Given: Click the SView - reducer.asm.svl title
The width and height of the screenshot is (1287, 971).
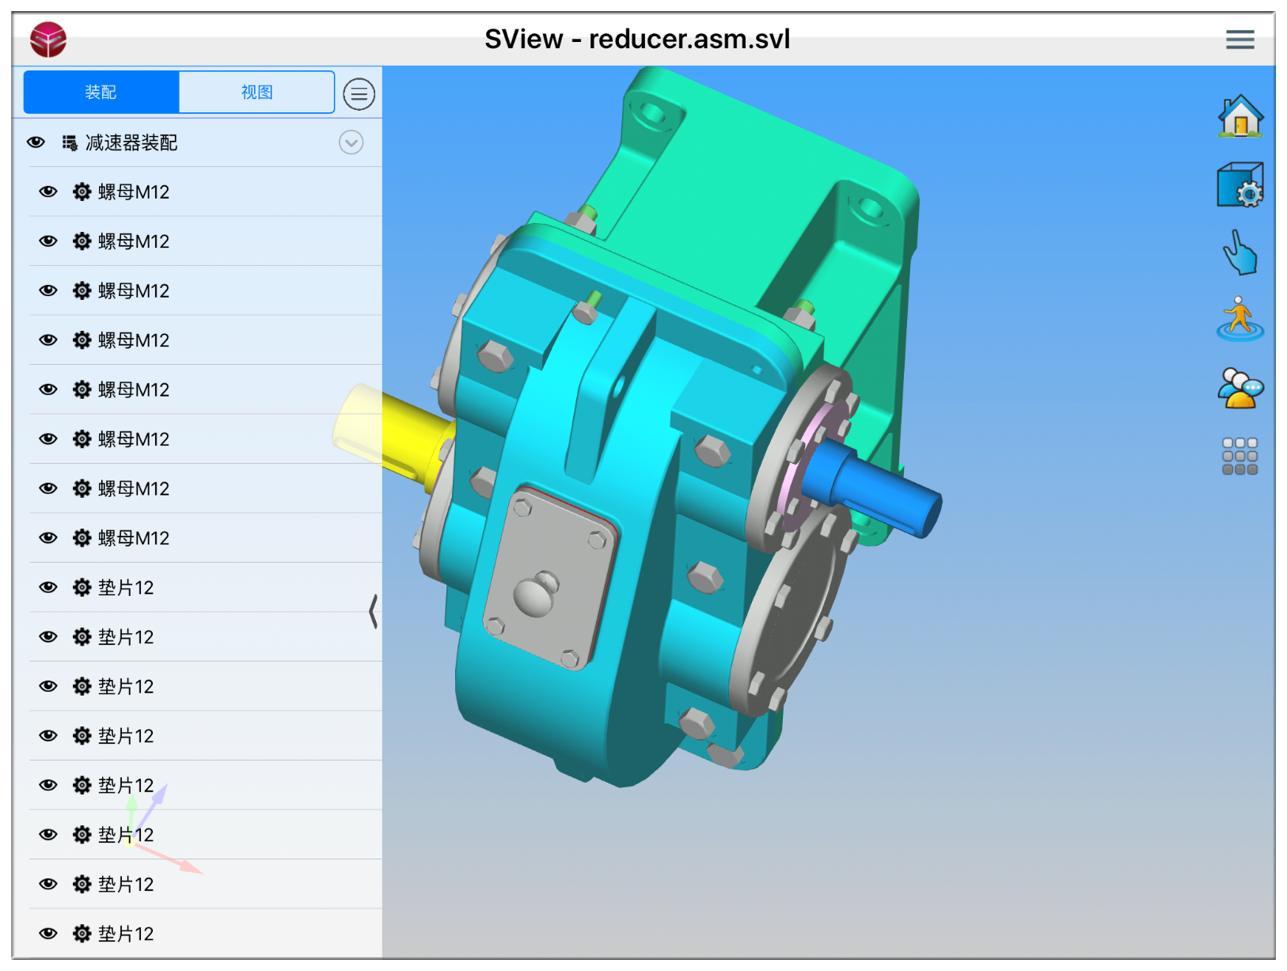Looking at the screenshot, I should (x=637, y=39).
